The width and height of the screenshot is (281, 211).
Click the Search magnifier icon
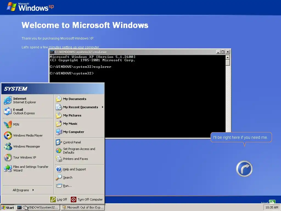tap(59, 177)
